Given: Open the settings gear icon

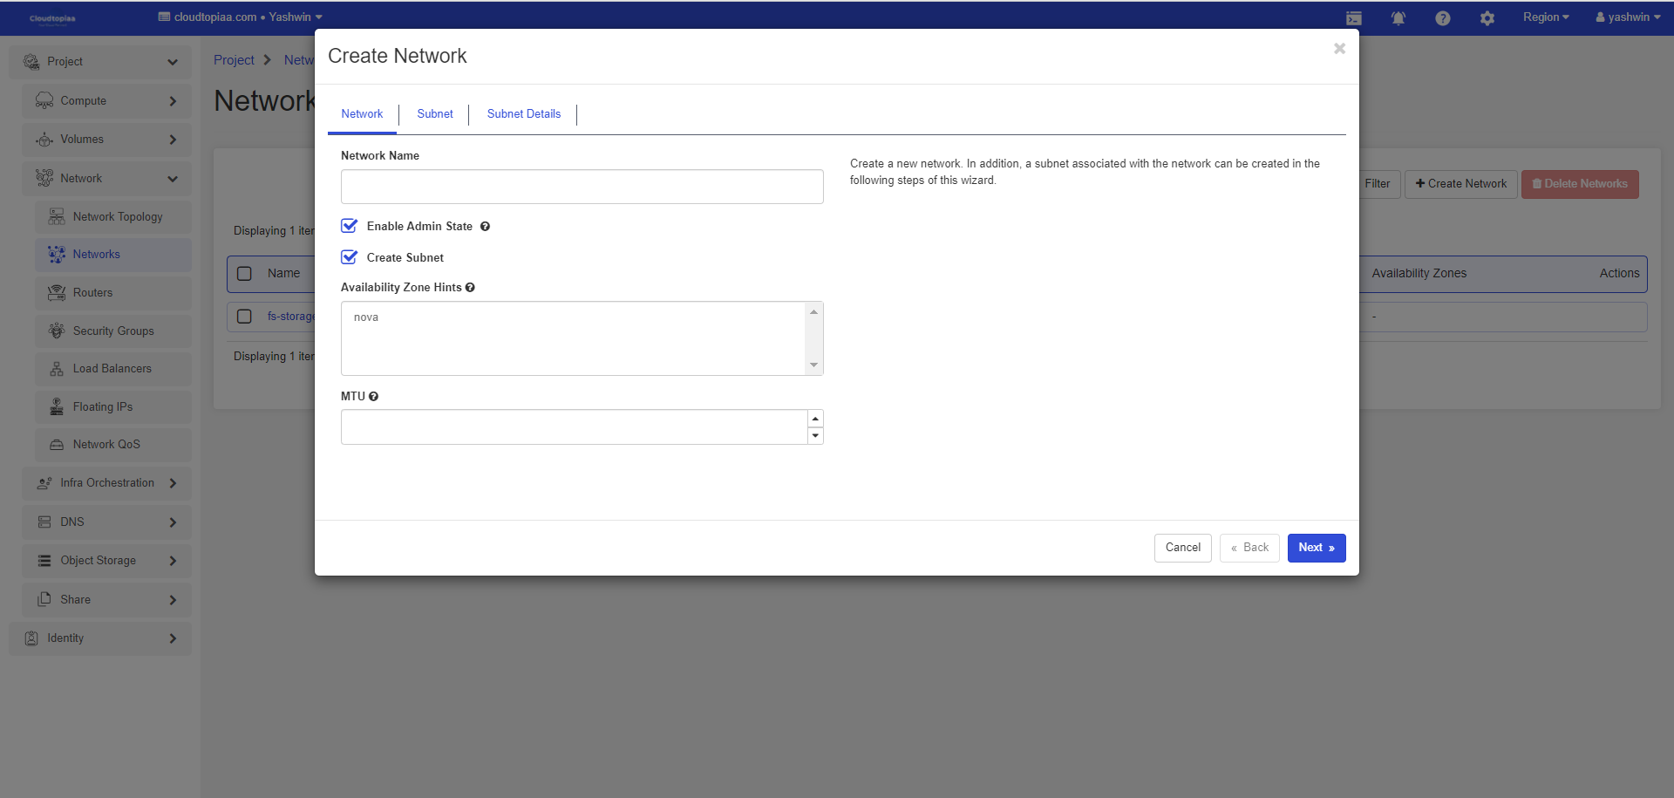Looking at the screenshot, I should tap(1487, 18).
